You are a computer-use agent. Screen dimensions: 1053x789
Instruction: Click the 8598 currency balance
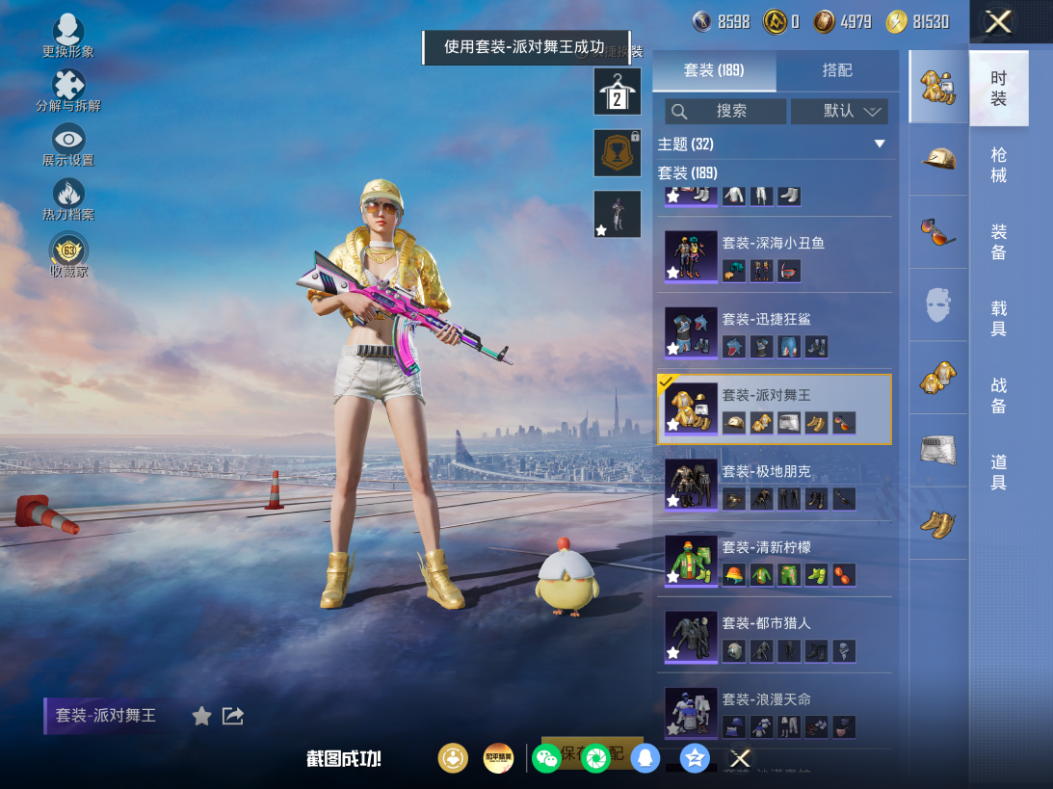click(722, 22)
